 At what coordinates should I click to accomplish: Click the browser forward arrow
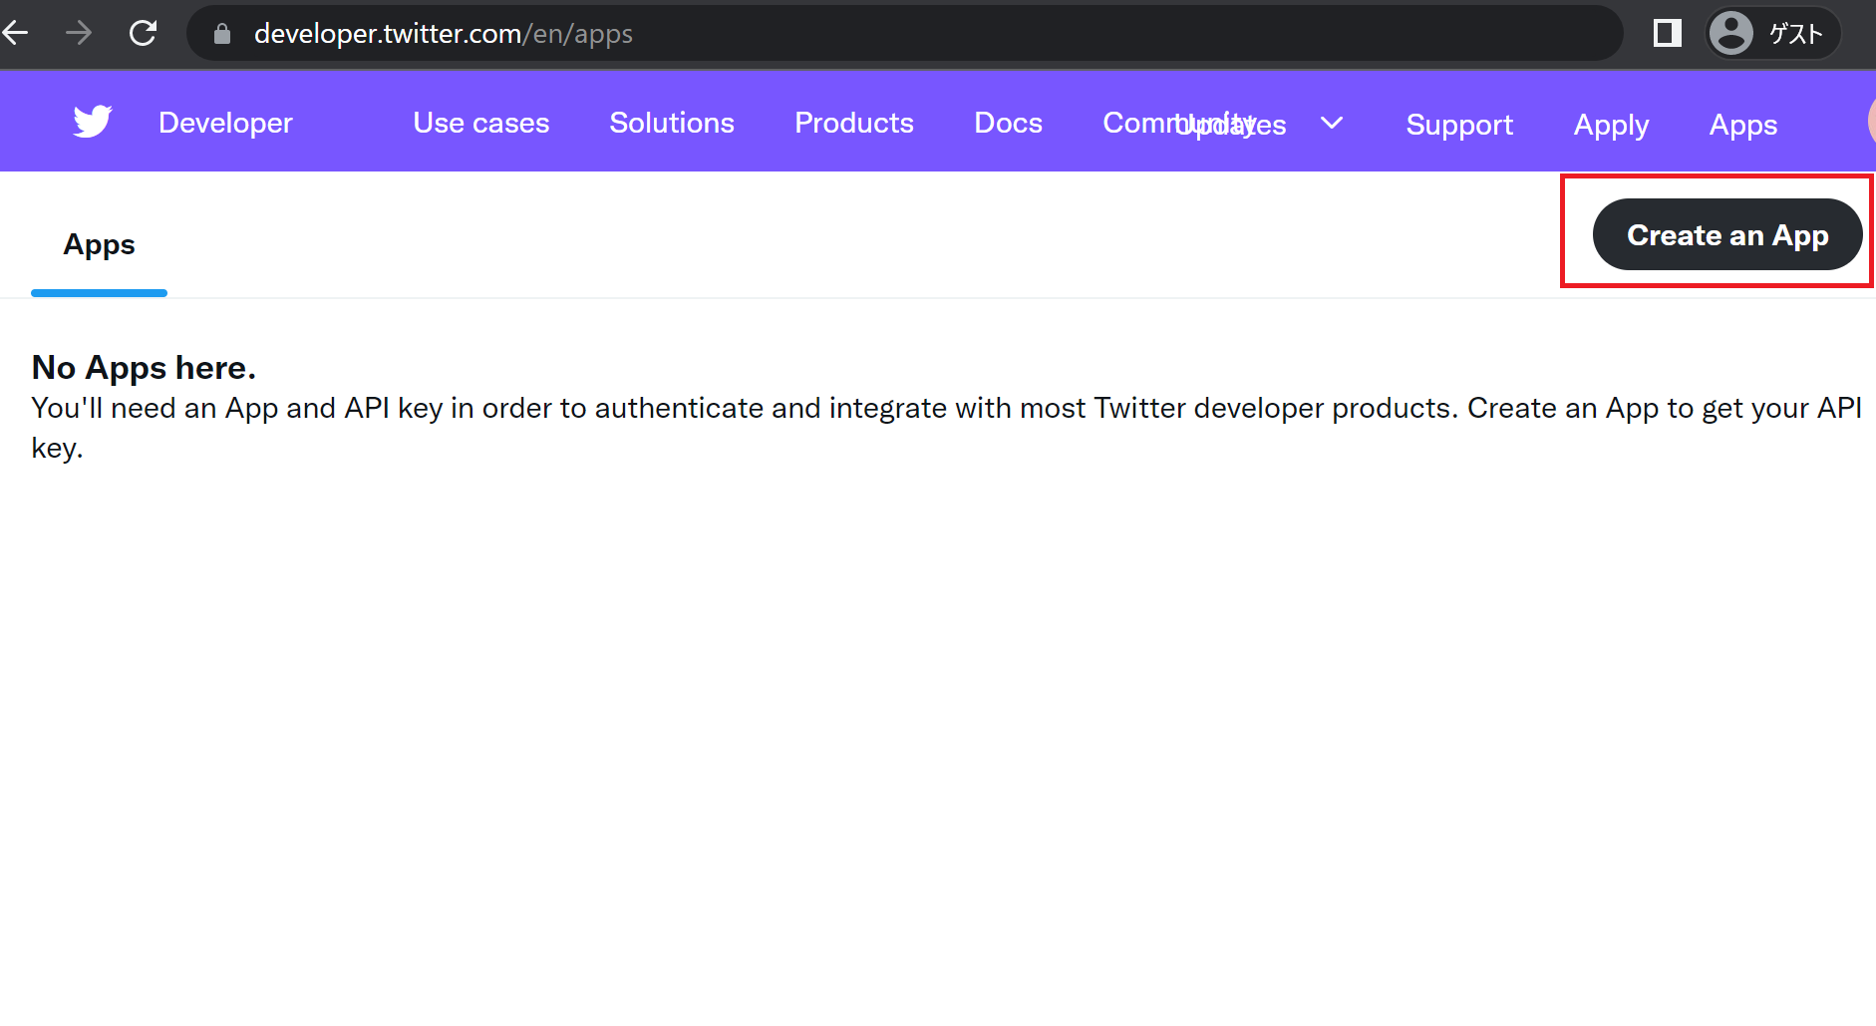[x=78, y=32]
